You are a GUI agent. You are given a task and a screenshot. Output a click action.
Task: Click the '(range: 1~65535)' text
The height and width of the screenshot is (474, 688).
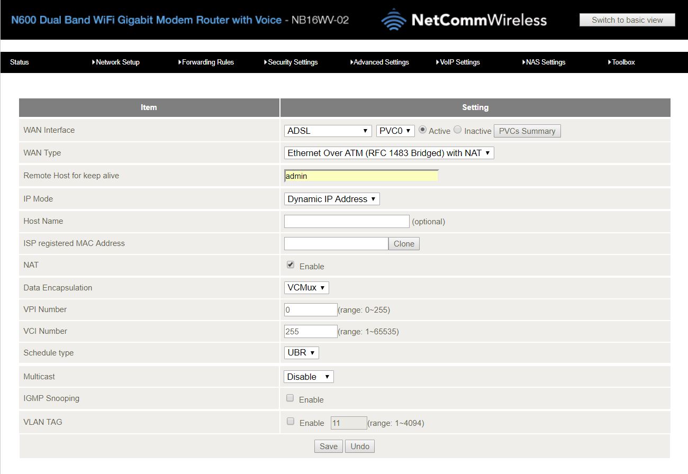[368, 332]
